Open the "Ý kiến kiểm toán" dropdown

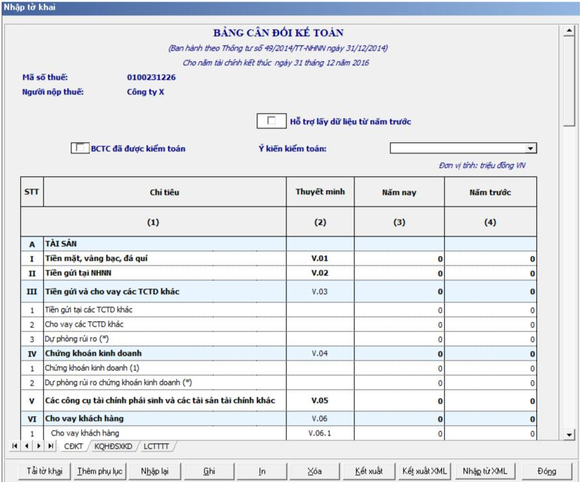pos(531,148)
